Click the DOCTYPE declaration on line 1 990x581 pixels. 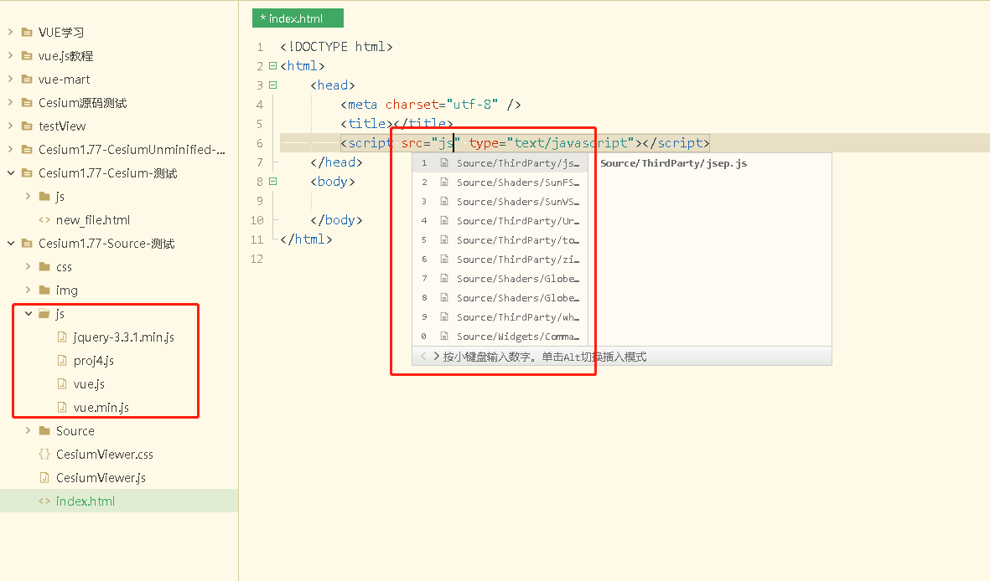click(x=336, y=47)
